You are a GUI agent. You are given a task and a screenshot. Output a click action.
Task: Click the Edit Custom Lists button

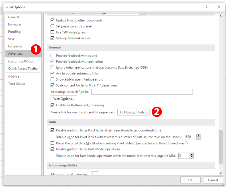pyautogui.click(x=133, y=112)
